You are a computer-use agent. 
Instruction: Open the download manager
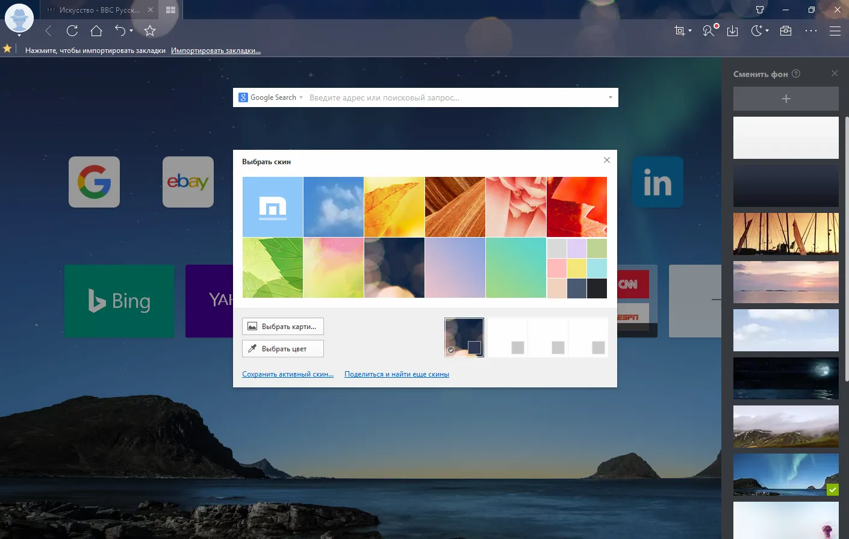[733, 31]
